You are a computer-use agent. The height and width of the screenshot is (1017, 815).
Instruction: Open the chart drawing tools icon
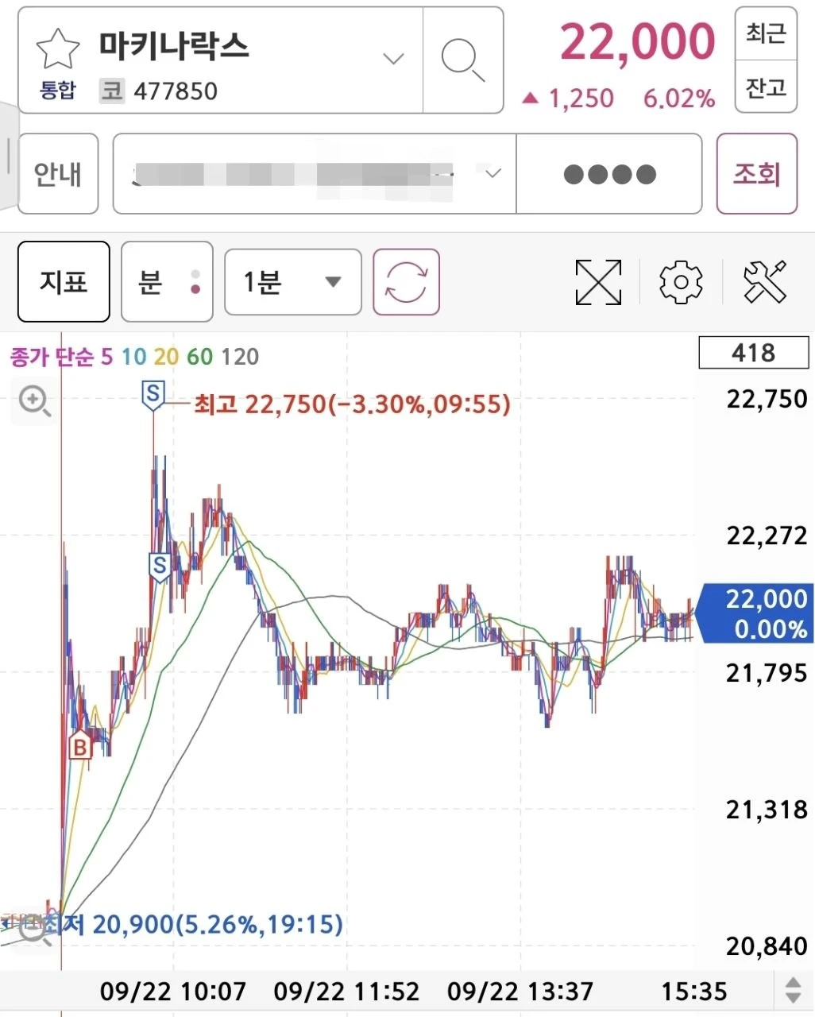pos(765,282)
